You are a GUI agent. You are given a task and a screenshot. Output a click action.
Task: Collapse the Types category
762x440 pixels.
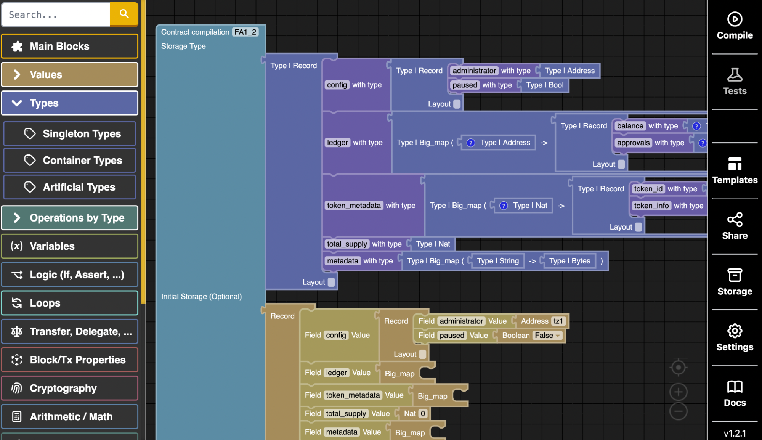click(x=69, y=103)
